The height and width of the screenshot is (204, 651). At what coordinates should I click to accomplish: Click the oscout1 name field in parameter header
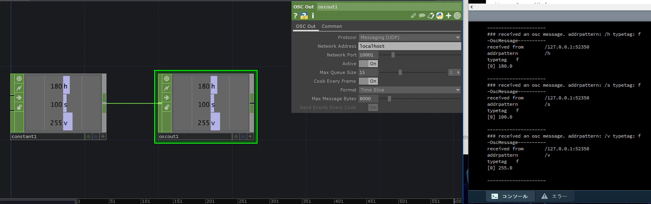[389, 7]
